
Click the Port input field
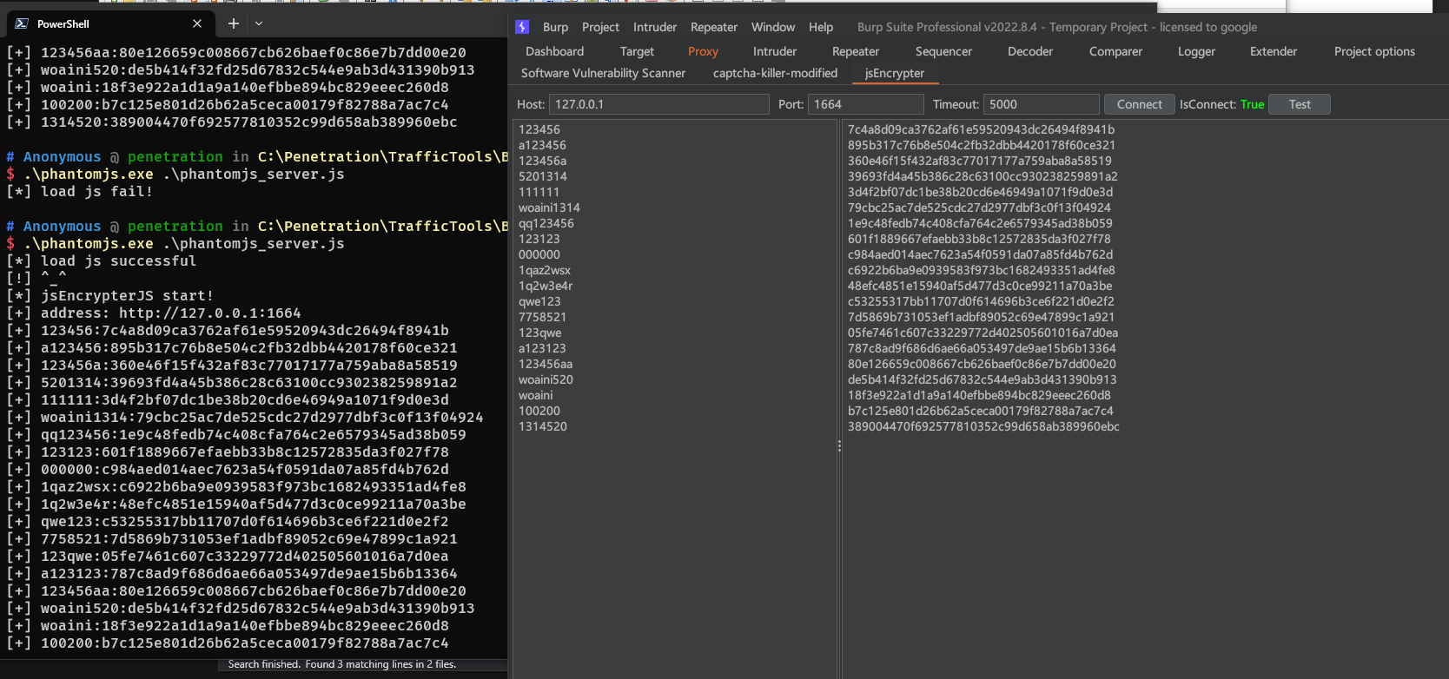(x=866, y=104)
